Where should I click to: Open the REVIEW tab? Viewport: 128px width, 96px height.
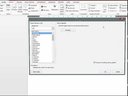pos(61,2)
